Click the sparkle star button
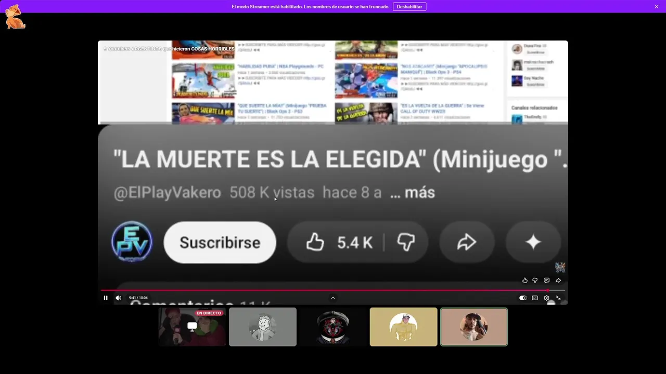 (x=533, y=242)
